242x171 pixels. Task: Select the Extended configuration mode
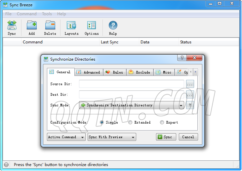pyautogui.click(x=131, y=123)
